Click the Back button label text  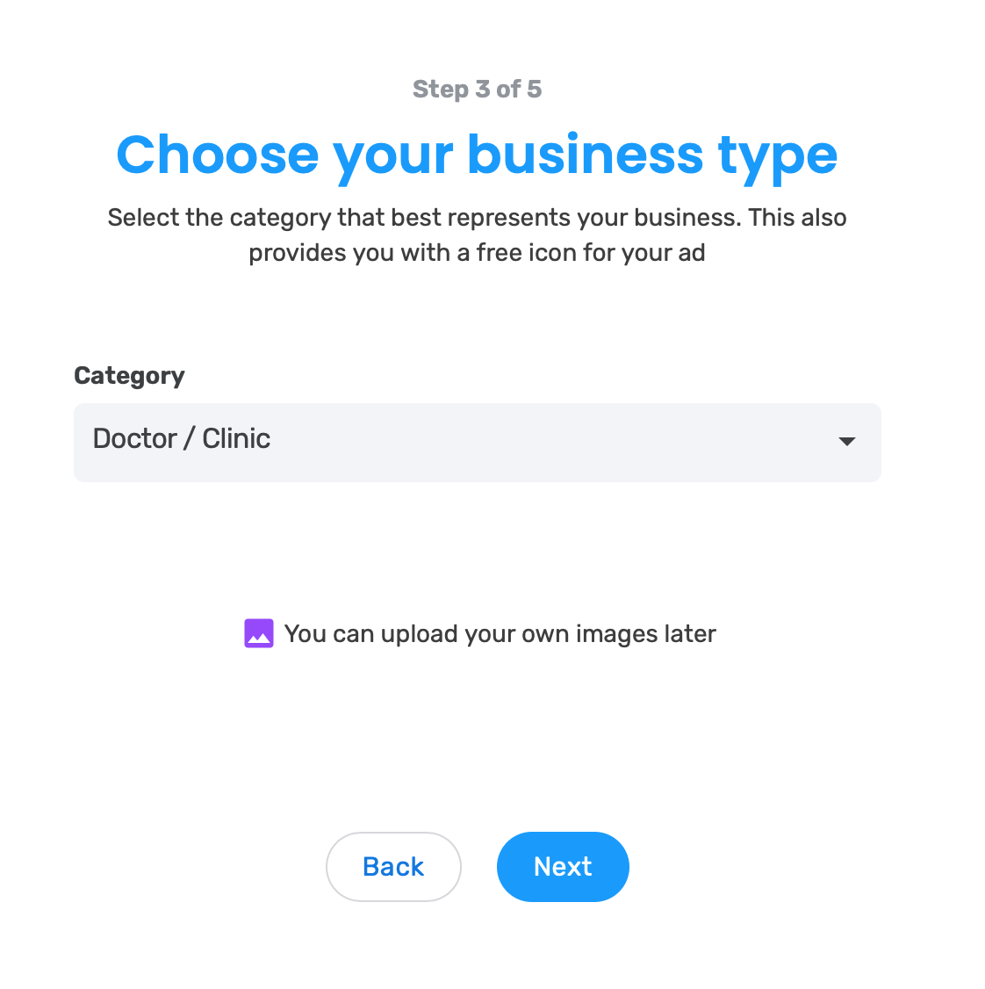coord(393,867)
